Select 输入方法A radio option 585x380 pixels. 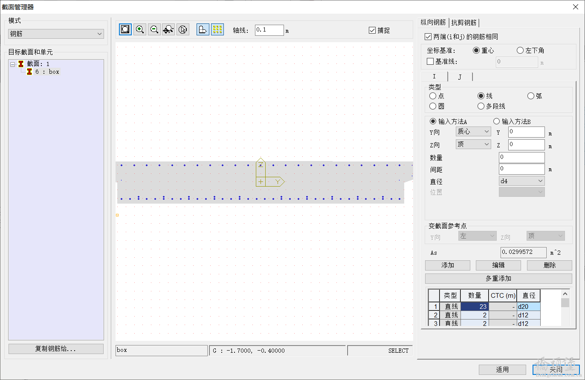tap(433, 121)
